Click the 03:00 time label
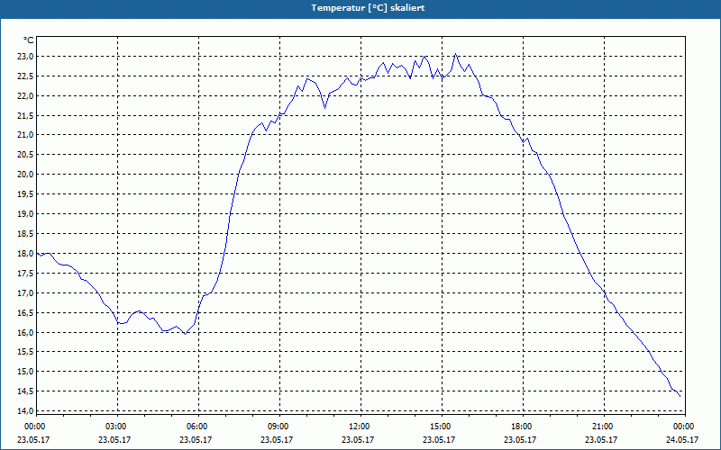721x450 pixels. [115, 427]
